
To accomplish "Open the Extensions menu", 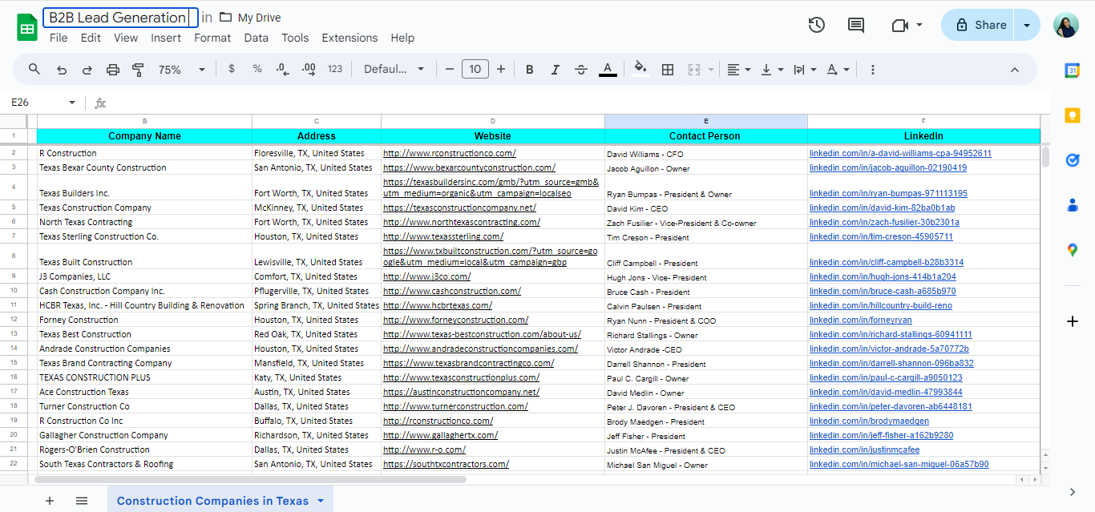I will (x=350, y=38).
